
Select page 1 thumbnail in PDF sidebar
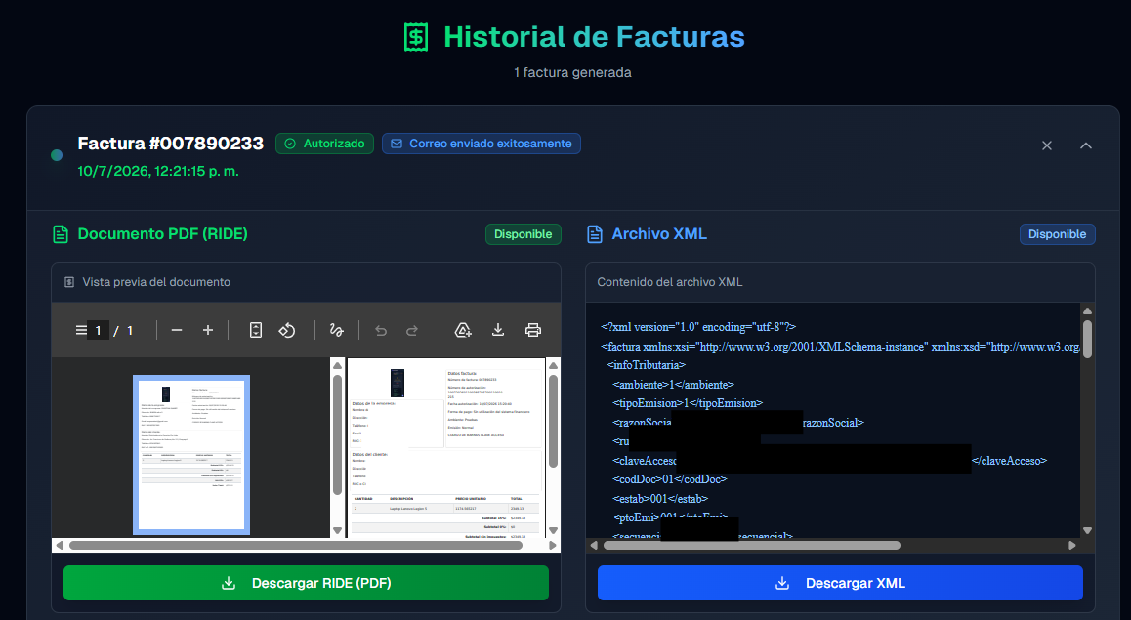(x=191, y=455)
